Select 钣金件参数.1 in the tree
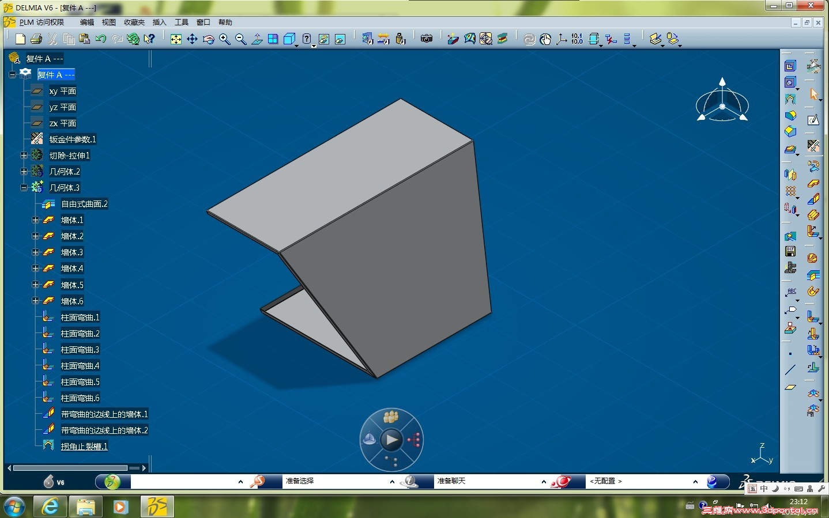 (73, 139)
